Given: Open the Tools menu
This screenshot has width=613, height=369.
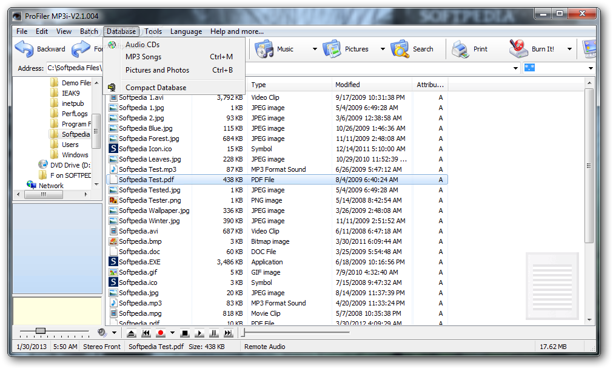Looking at the screenshot, I should coord(153,31).
